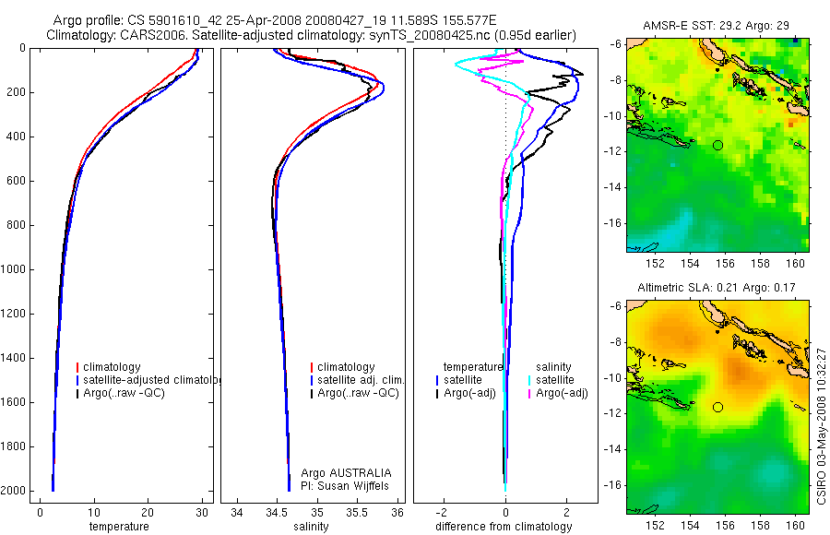Click the 152 longitude label under the SLA map

(x=656, y=526)
